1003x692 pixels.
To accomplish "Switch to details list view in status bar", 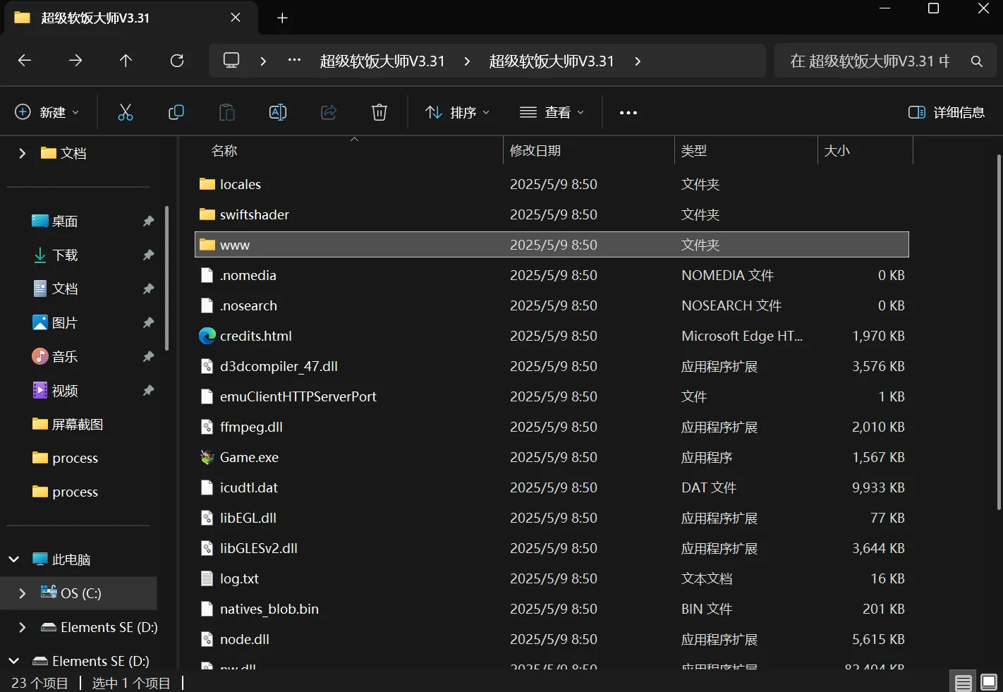I will click(964, 682).
